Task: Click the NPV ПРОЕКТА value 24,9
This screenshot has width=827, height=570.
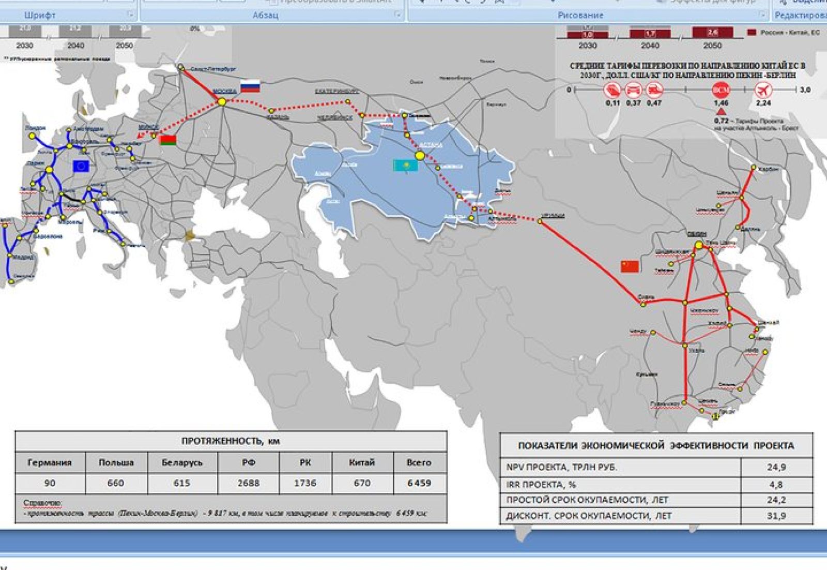Action: pyautogui.click(x=776, y=467)
